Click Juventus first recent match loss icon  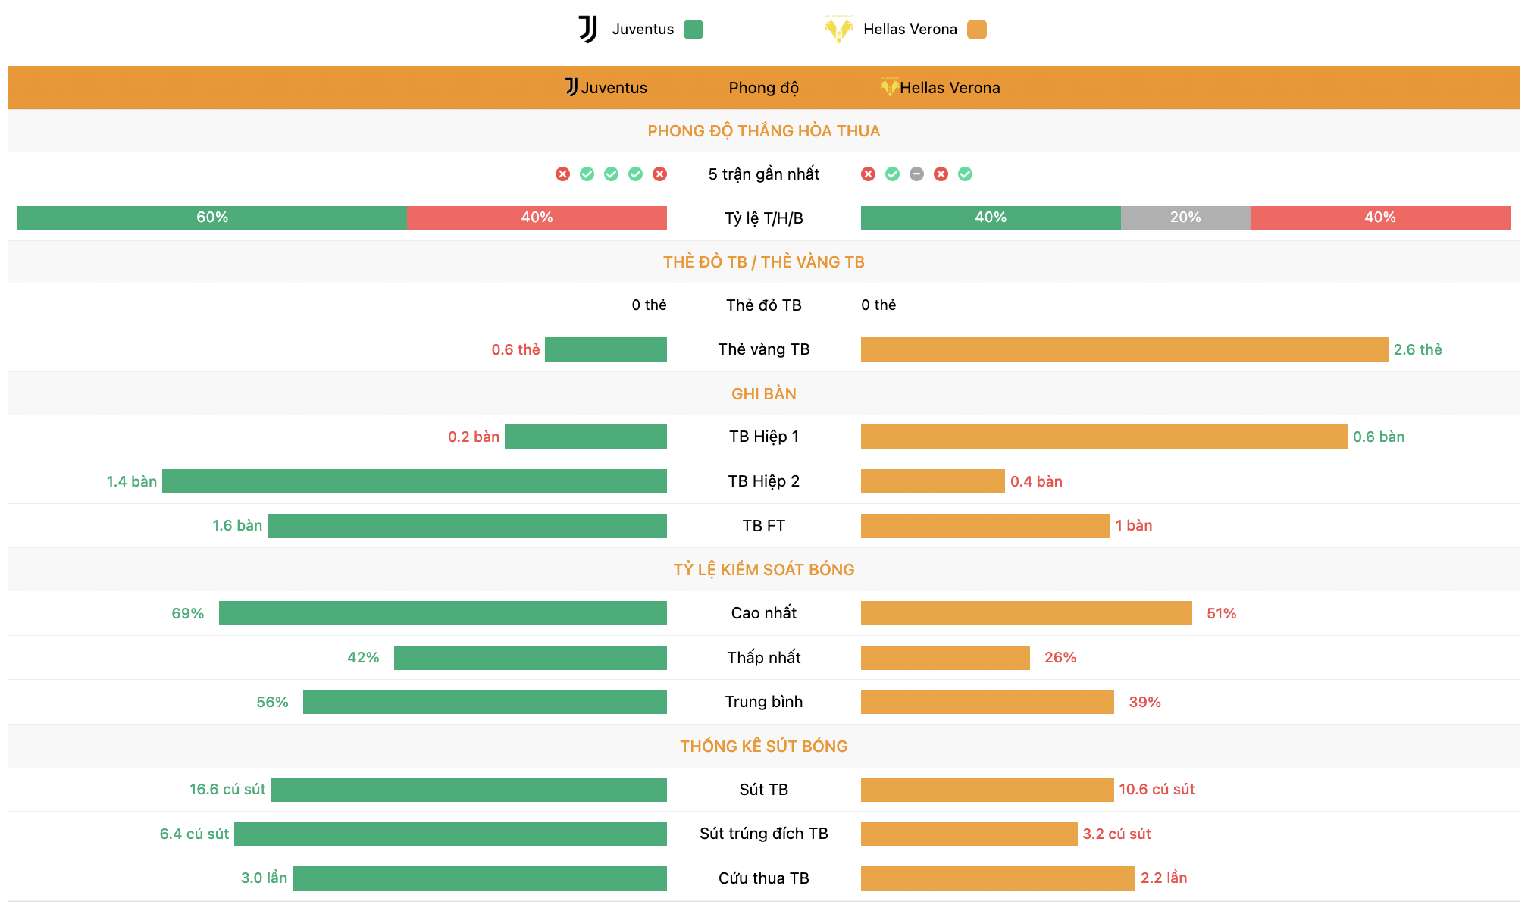coord(562,174)
